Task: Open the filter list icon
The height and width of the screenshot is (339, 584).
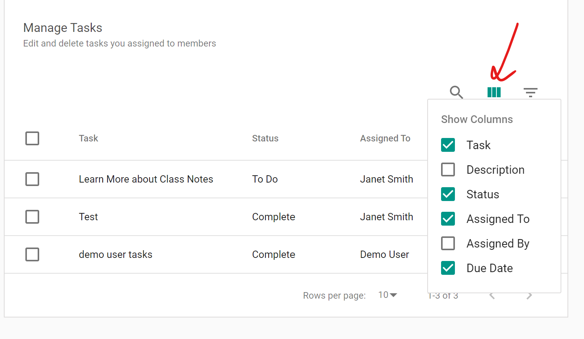Action: pos(530,92)
